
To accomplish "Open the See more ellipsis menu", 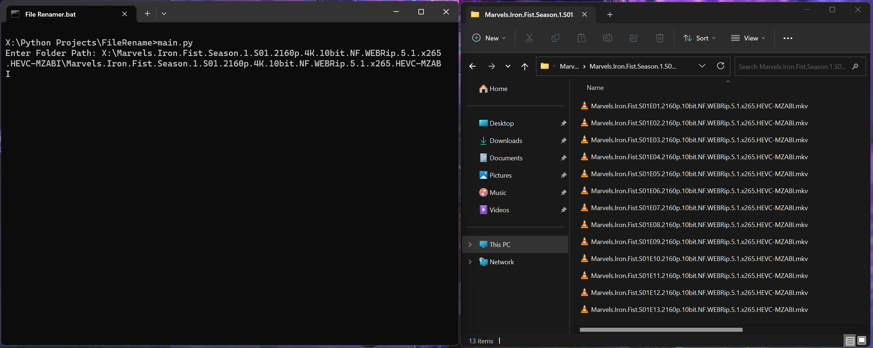I will [788, 38].
